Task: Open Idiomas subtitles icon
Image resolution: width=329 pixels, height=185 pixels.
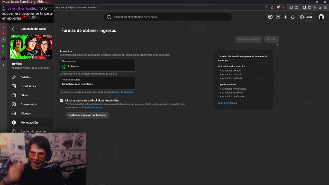Action: coord(14,113)
